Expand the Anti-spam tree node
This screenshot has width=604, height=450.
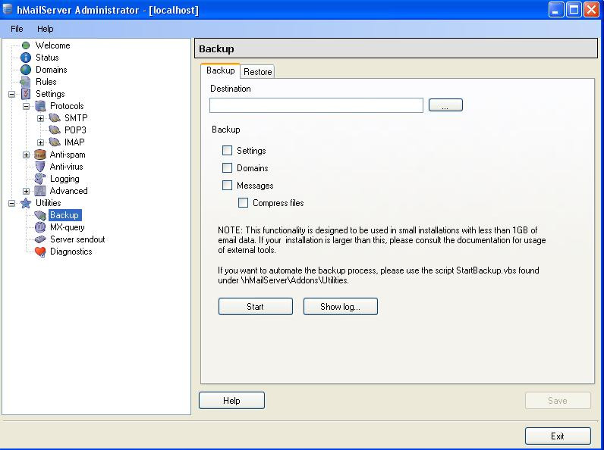tap(27, 155)
